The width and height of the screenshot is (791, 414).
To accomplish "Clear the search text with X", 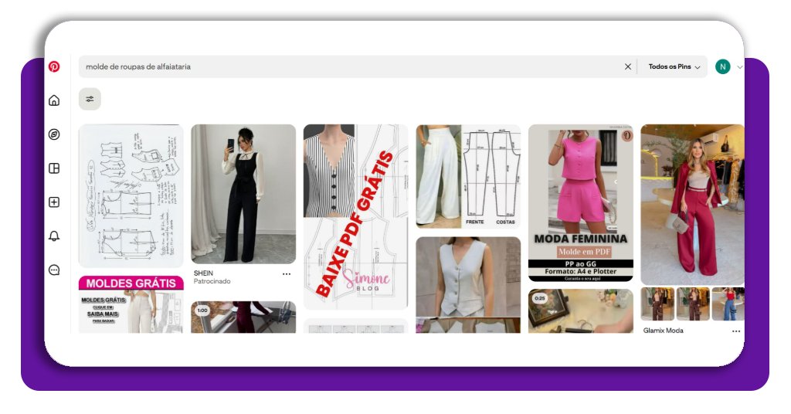I will pos(628,67).
